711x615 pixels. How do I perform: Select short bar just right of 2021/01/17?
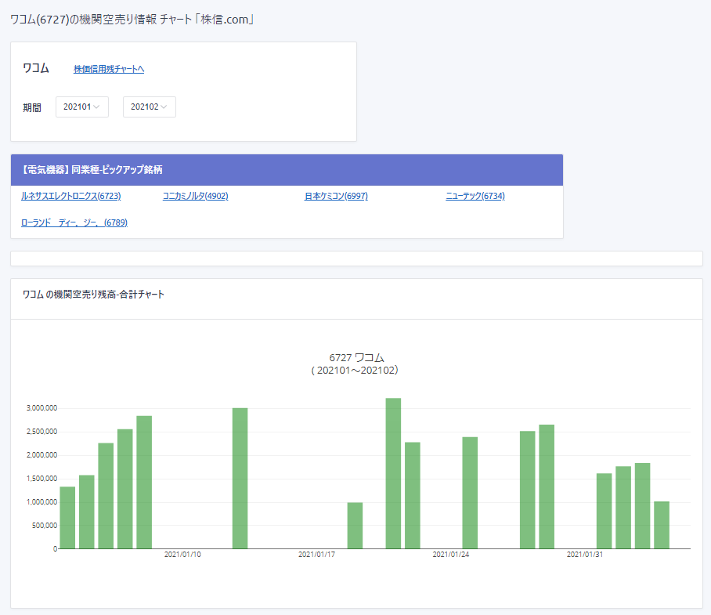click(x=355, y=525)
